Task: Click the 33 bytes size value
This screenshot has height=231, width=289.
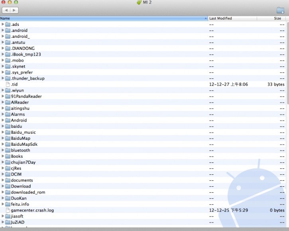Action: click(x=276, y=84)
